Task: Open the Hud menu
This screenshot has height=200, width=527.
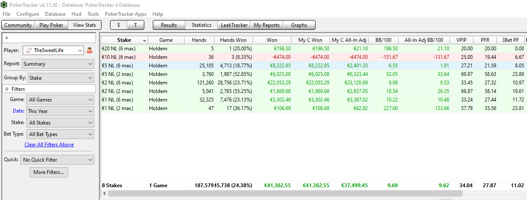Action: 76,14
